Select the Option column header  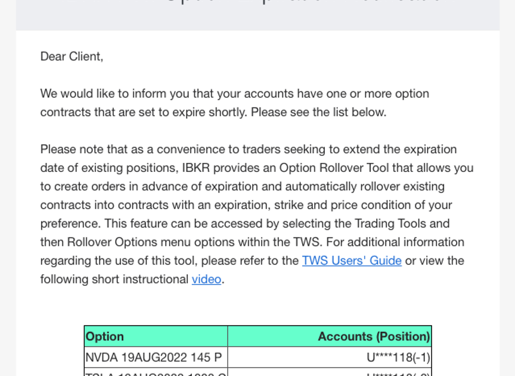click(x=105, y=337)
